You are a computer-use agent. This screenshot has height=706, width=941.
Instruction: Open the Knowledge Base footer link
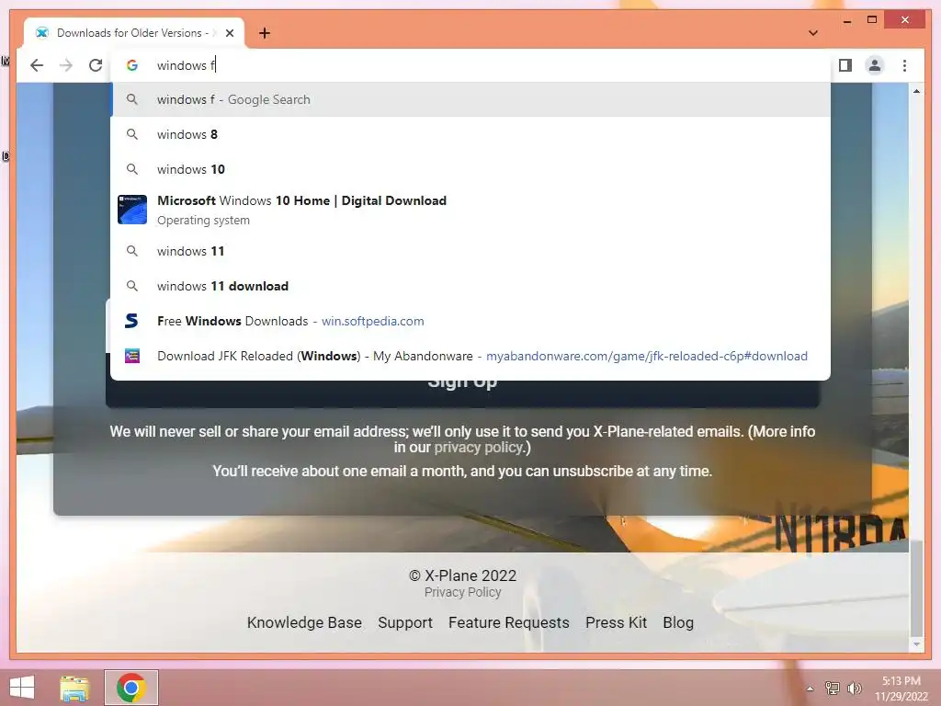[x=304, y=622]
